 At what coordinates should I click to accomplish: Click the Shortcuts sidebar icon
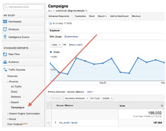(5, 29)
